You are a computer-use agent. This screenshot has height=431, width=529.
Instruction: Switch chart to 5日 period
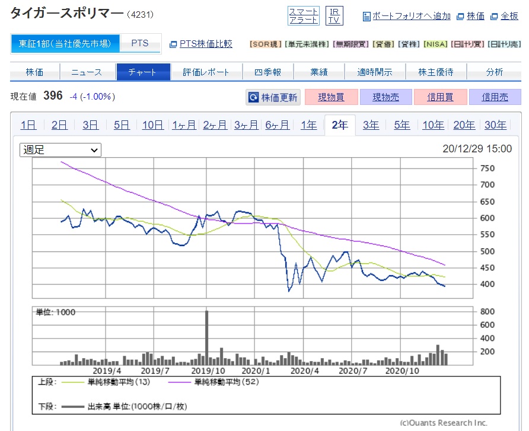(121, 124)
